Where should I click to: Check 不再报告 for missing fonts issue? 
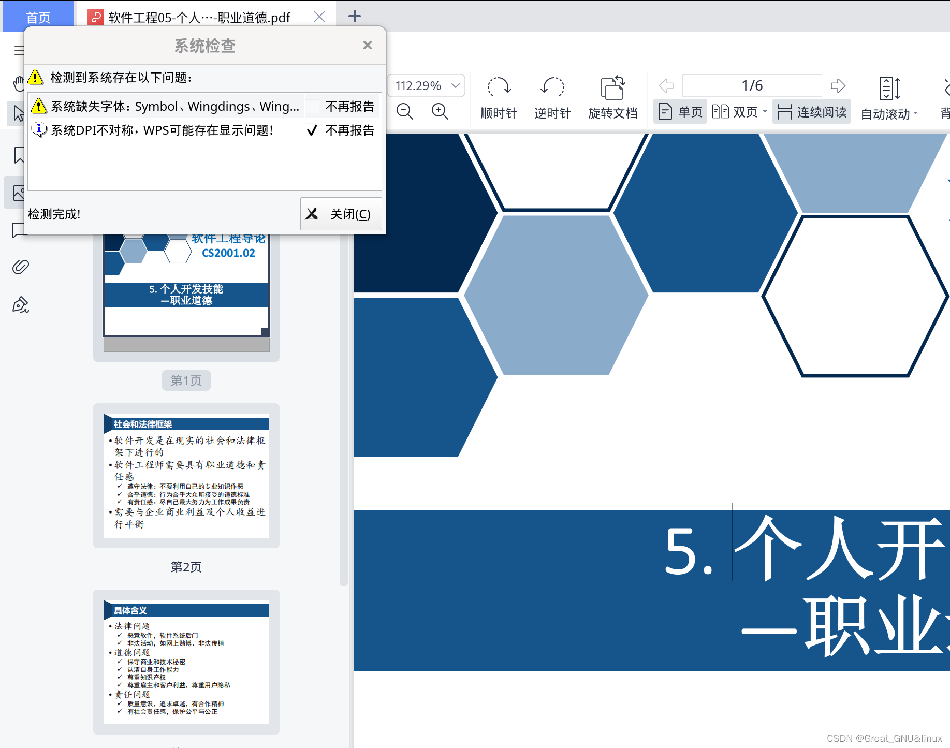coord(312,106)
